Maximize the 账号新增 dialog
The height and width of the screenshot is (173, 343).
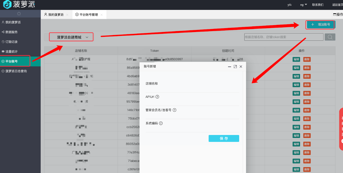[x=235, y=66]
